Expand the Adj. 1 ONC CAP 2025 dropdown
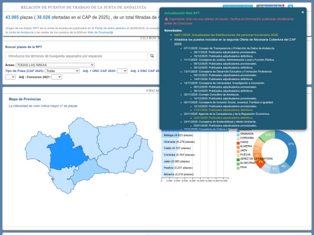Image resolution: width=314 pixels, height=235 pixels. click(x=122, y=71)
